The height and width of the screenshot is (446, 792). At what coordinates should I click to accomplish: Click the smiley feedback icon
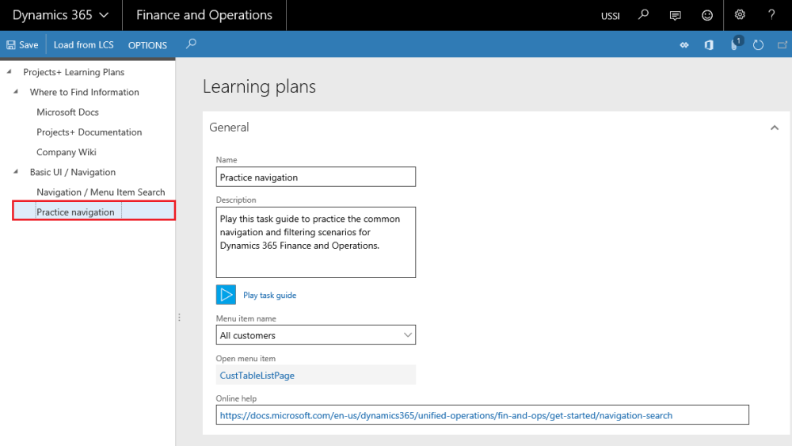click(707, 15)
